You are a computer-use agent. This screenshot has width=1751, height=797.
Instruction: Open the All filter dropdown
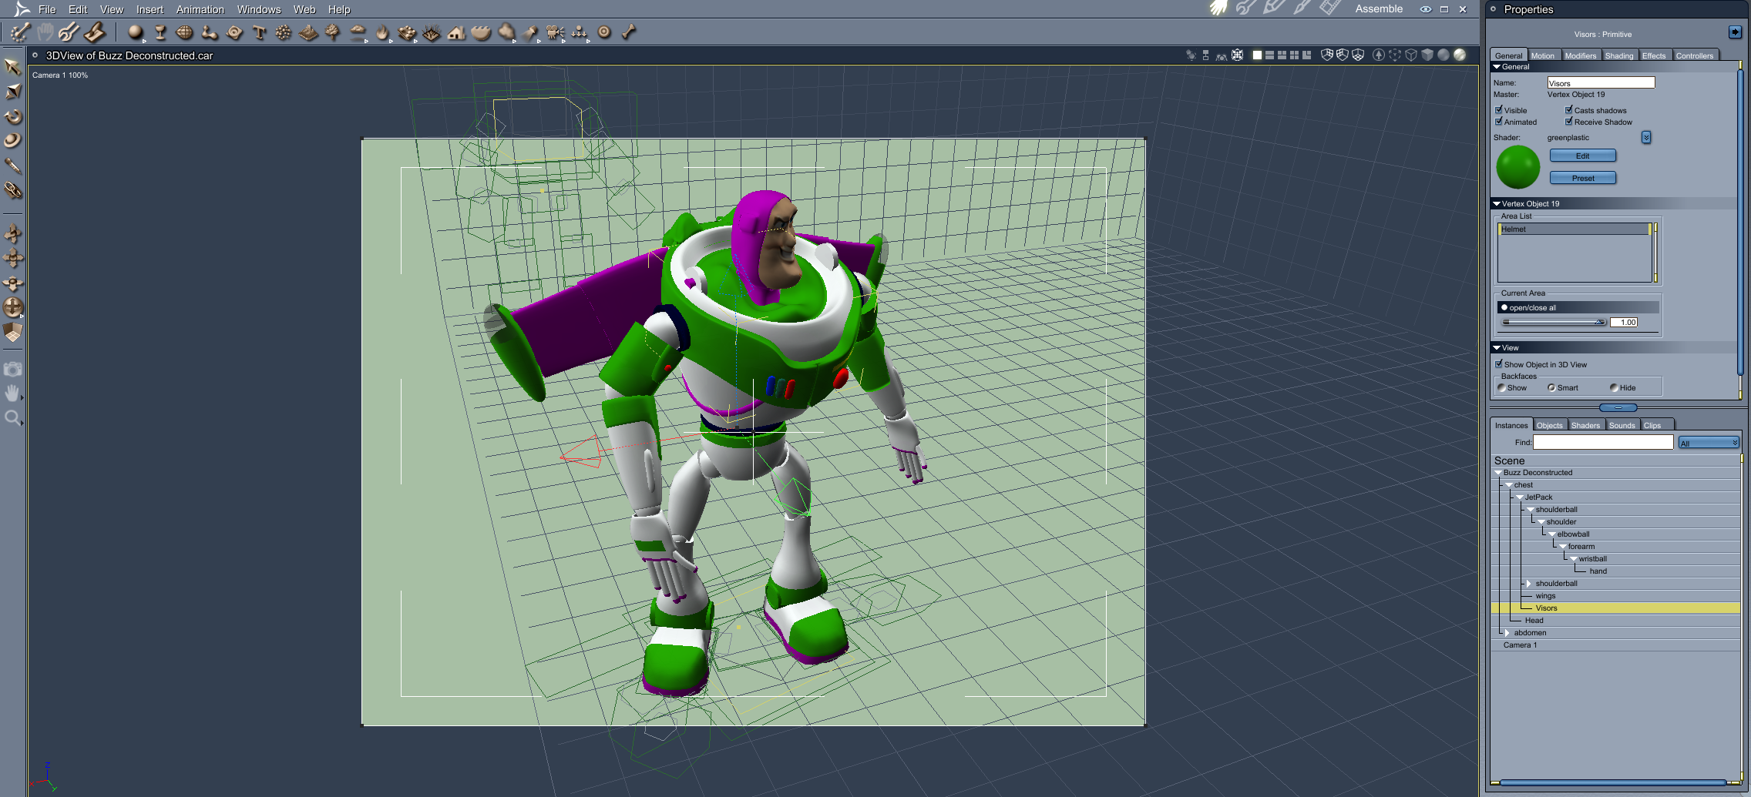[1709, 443]
